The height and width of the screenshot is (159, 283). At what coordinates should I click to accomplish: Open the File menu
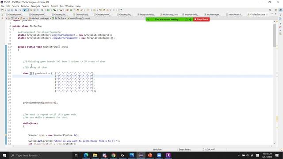(3, 6)
